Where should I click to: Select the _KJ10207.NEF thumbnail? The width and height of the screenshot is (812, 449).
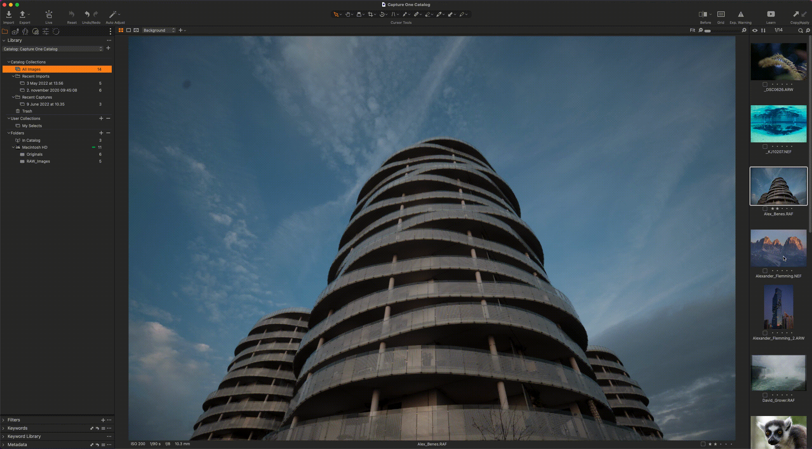[x=778, y=124]
